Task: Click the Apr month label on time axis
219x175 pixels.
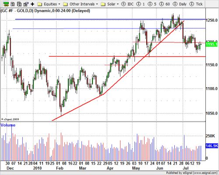Action: [110, 168]
